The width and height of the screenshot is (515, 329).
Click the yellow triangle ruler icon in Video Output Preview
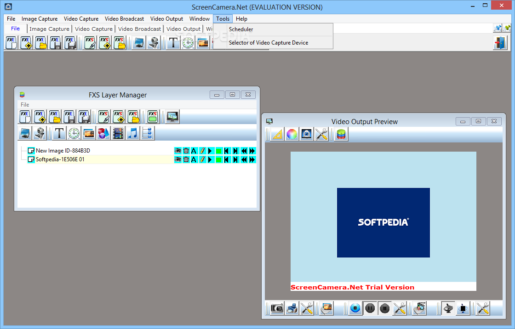click(277, 134)
